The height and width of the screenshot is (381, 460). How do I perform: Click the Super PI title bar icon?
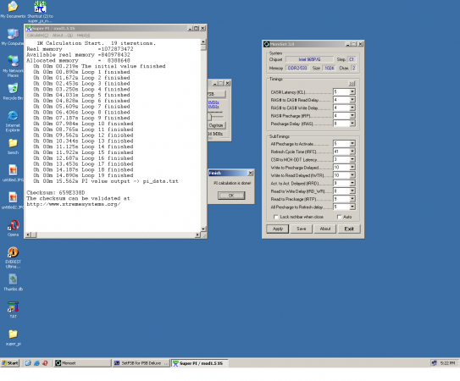click(x=29, y=29)
